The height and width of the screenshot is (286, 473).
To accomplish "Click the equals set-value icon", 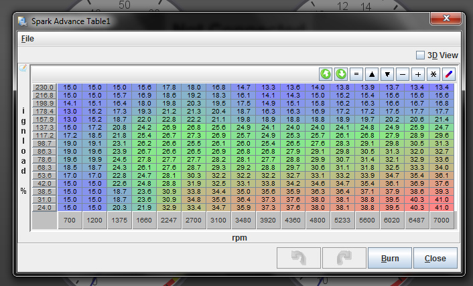I will pos(356,74).
